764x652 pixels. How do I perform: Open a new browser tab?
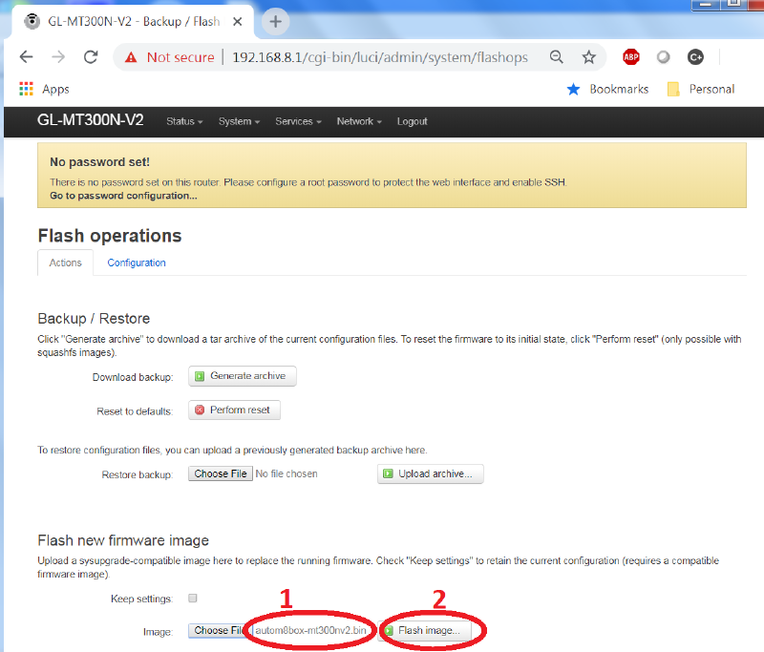(275, 21)
